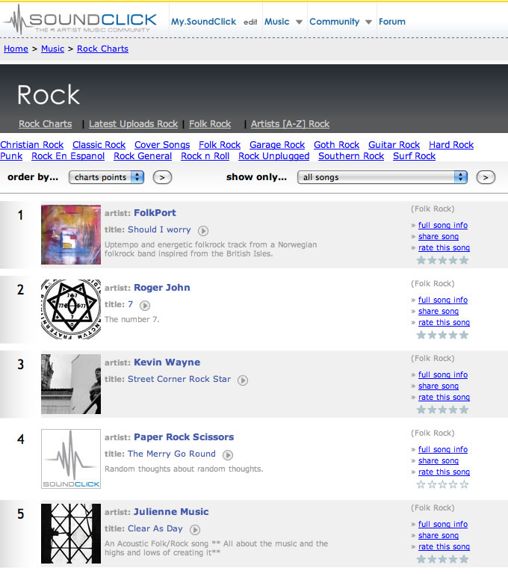This screenshot has width=508, height=574.
Task: Rate Roger John song using stars
Action: point(442,335)
